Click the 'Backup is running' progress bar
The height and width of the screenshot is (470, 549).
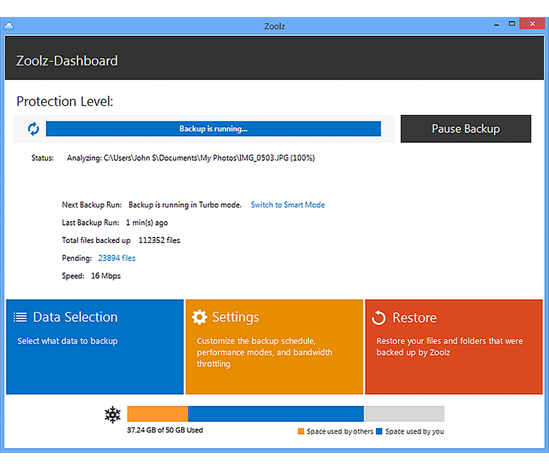point(213,129)
